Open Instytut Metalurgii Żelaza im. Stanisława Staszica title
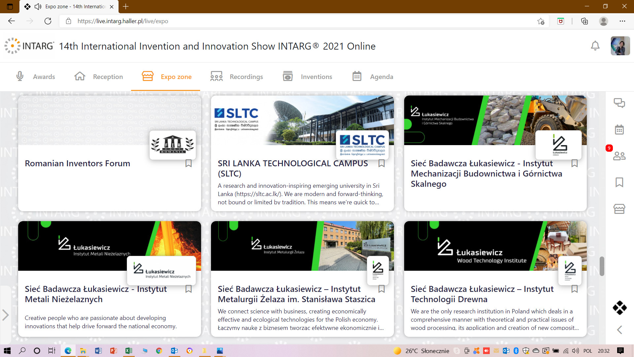Image resolution: width=634 pixels, height=357 pixels. tap(296, 294)
